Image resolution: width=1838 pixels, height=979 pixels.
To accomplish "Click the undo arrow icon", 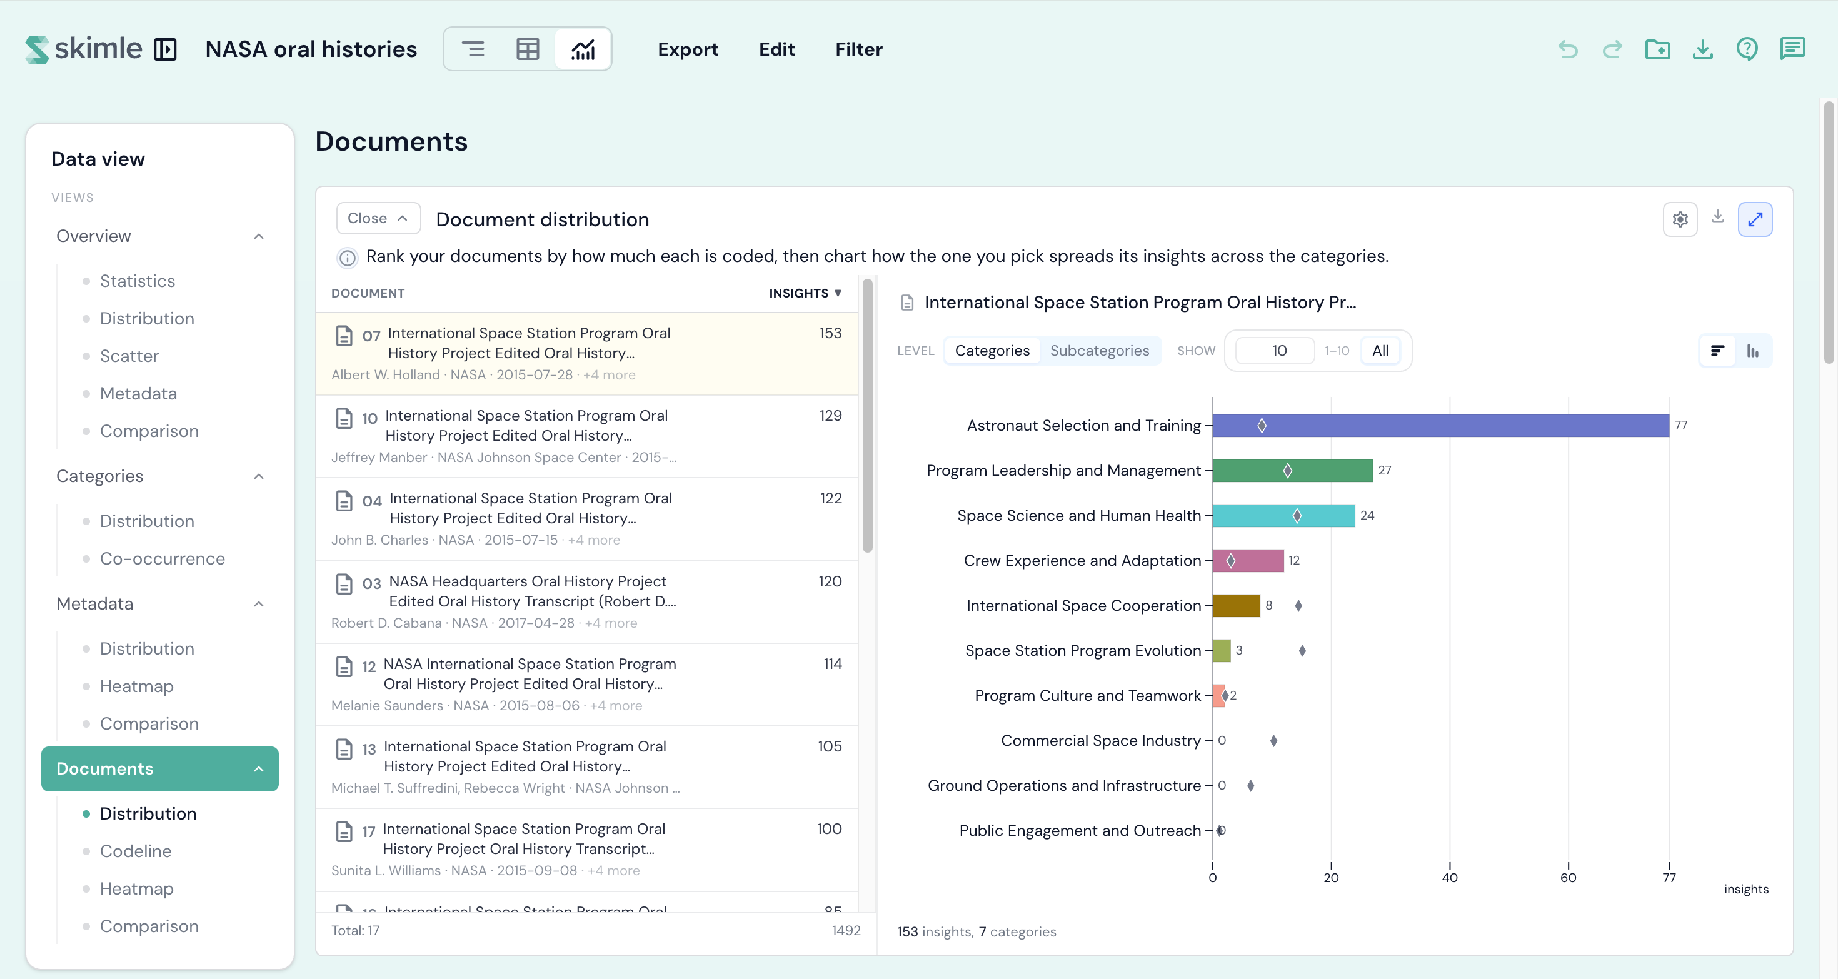I will click(x=1567, y=49).
